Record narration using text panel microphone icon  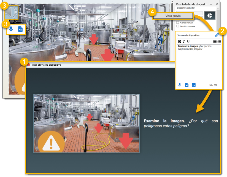pyautogui.click(x=180, y=85)
